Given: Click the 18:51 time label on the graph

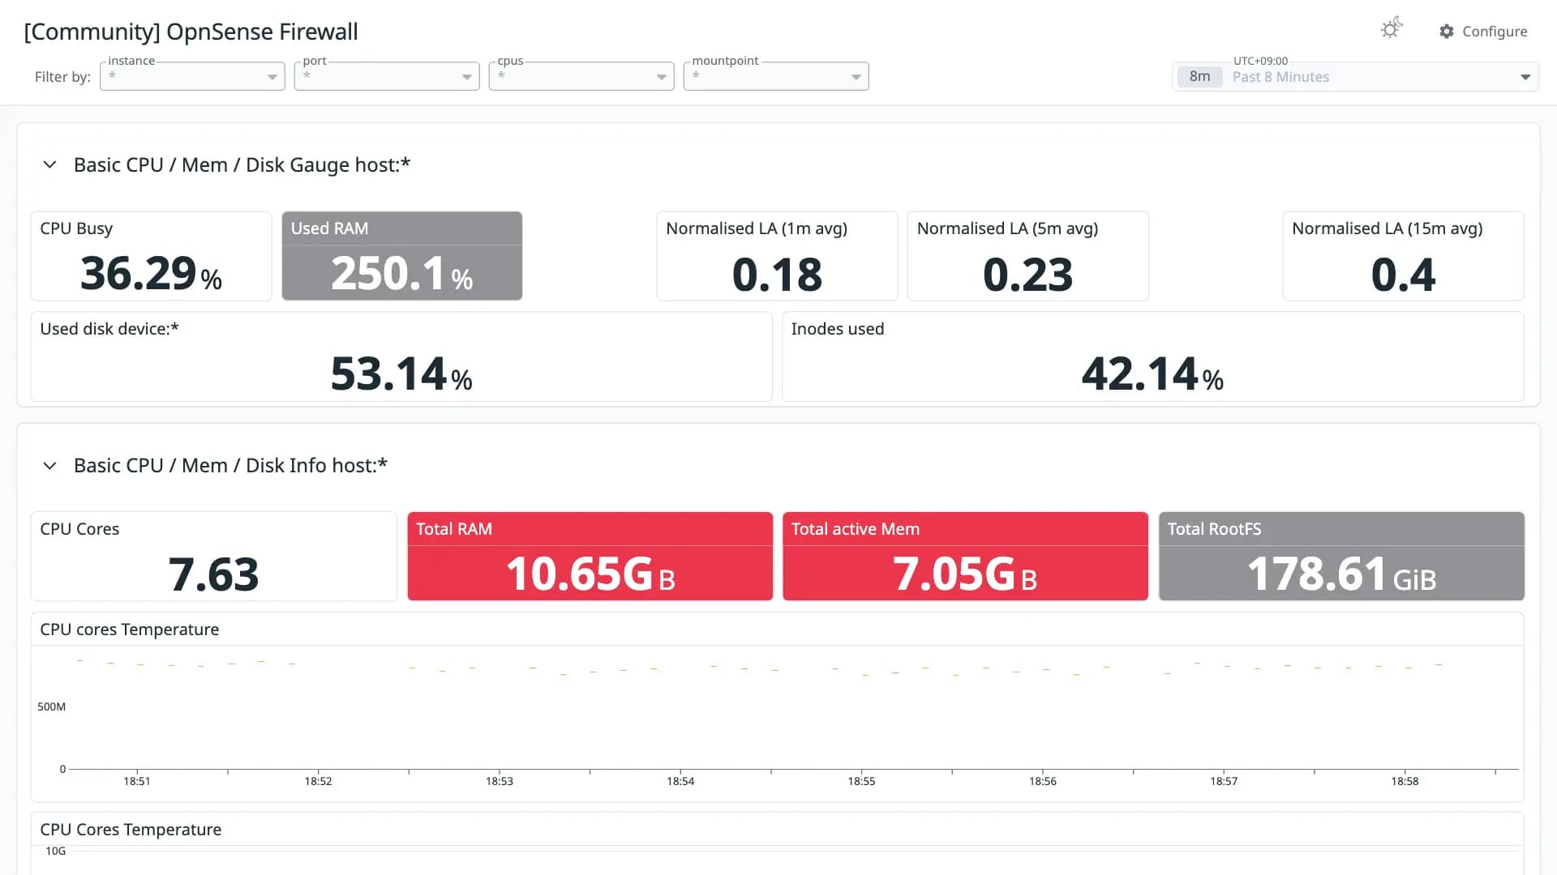Looking at the screenshot, I should coord(137,781).
